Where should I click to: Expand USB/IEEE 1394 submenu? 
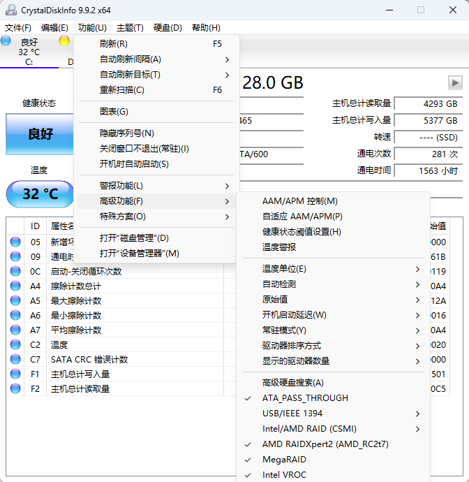tap(333, 414)
